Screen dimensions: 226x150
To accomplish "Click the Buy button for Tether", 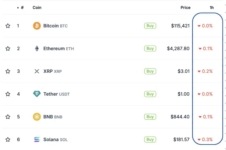I will point(150,94).
